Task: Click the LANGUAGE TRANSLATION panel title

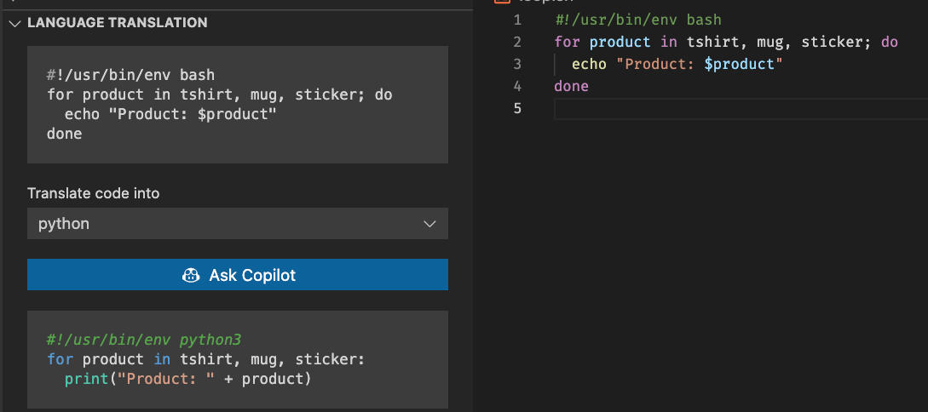Action: click(x=118, y=23)
